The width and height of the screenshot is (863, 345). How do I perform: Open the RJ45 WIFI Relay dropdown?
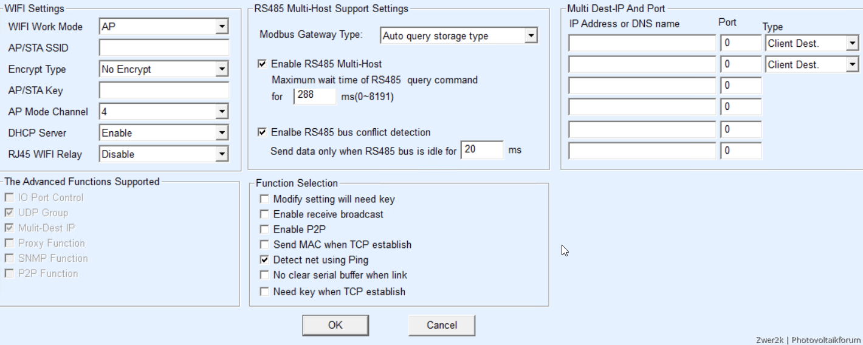point(222,154)
